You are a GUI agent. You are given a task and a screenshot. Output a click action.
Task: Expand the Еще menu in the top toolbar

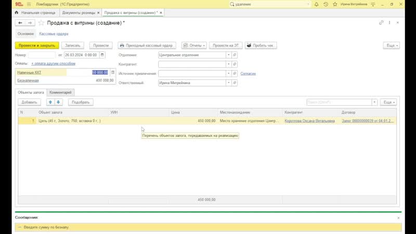click(391, 45)
